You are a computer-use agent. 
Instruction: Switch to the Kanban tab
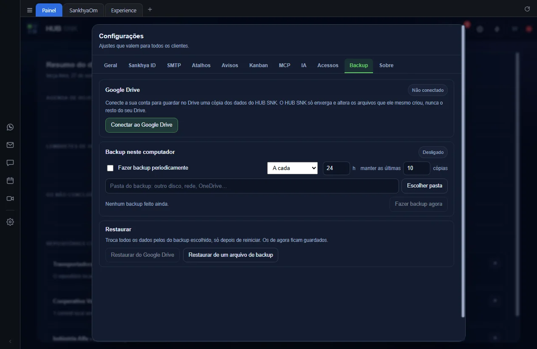[258, 65]
